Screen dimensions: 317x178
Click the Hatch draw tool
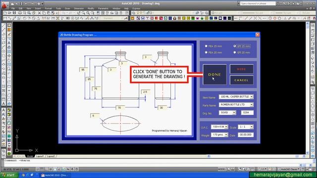point(3,86)
